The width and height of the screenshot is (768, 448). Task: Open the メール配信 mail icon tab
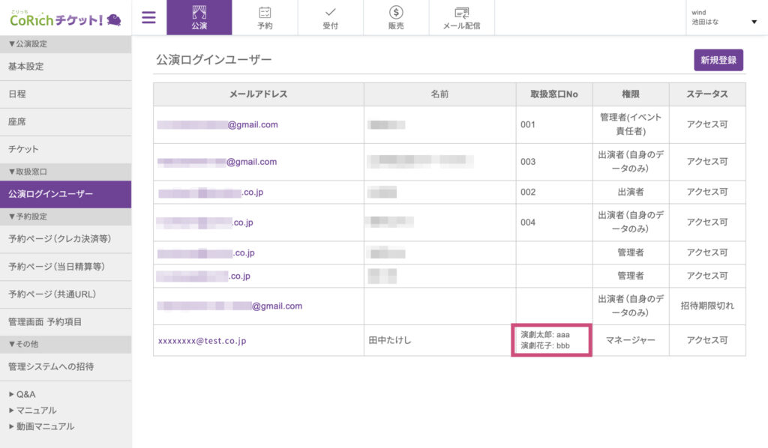click(x=462, y=17)
